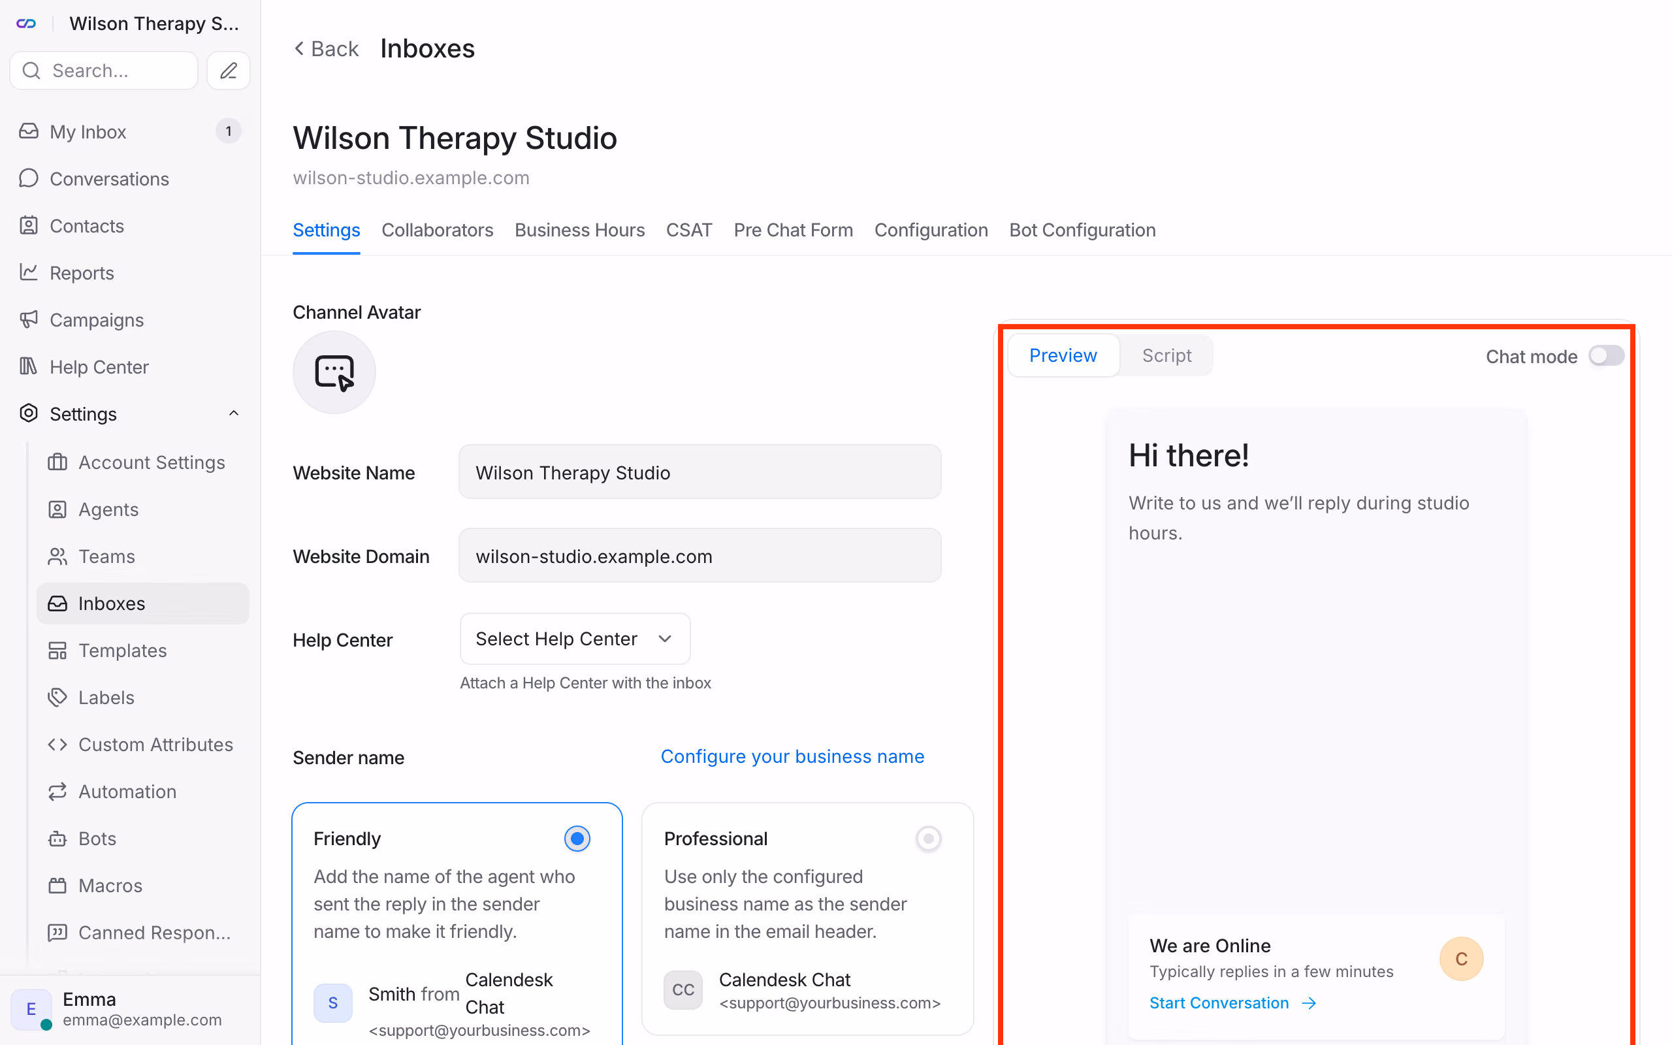Switch widget panel to Script tab
1672x1045 pixels.
click(1166, 355)
